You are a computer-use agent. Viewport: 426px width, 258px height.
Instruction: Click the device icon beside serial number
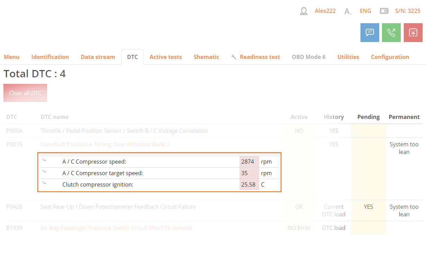point(384,11)
